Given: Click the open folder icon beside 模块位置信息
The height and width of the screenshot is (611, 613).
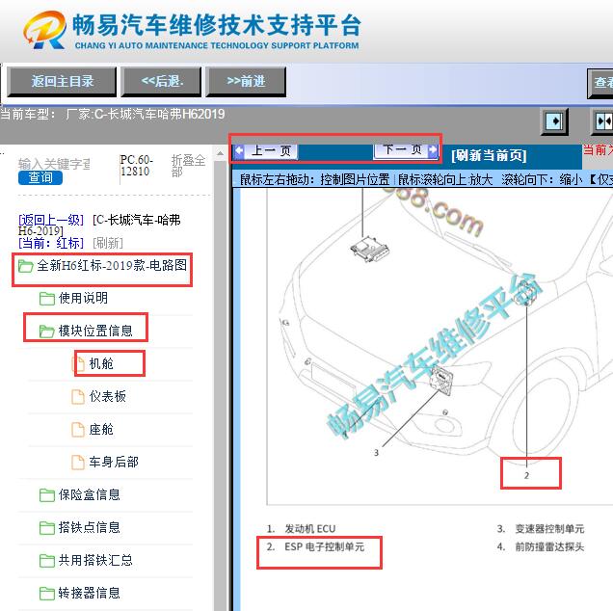Looking at the screenshot, I should (x=47, y=332).
